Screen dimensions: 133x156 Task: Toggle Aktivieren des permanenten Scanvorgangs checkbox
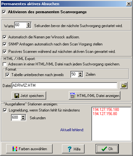[4, 12]
